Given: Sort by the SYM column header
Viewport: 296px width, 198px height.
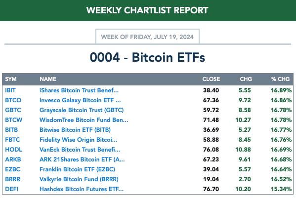Looking at the screenshot, I should pyautogui.click(x=11, y=79).
